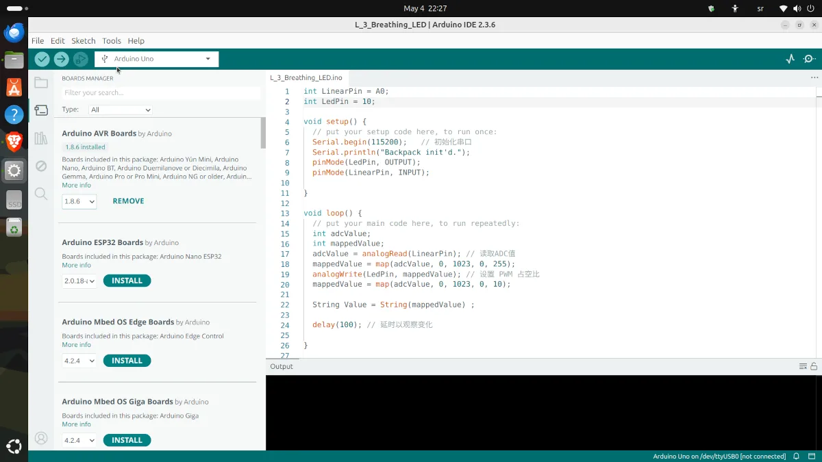Open the Files manager from the dock

[14, 60]
